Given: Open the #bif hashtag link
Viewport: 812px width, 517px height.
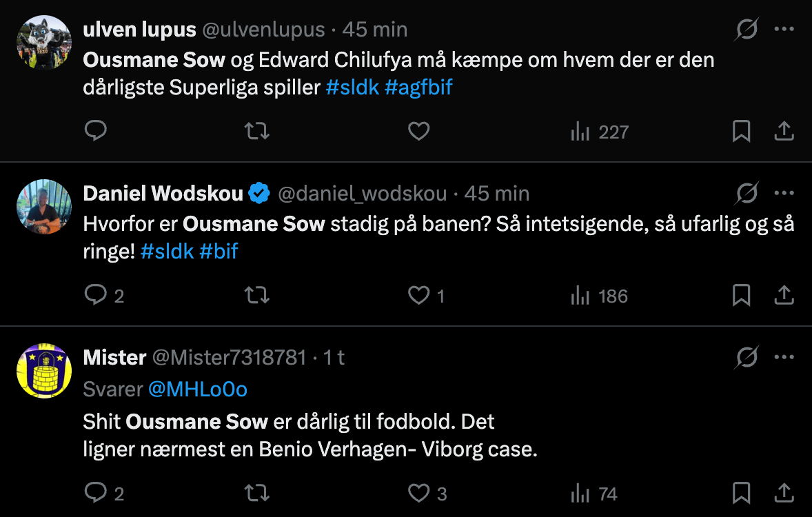Looking at the screenshot, I should coord(219,251).
